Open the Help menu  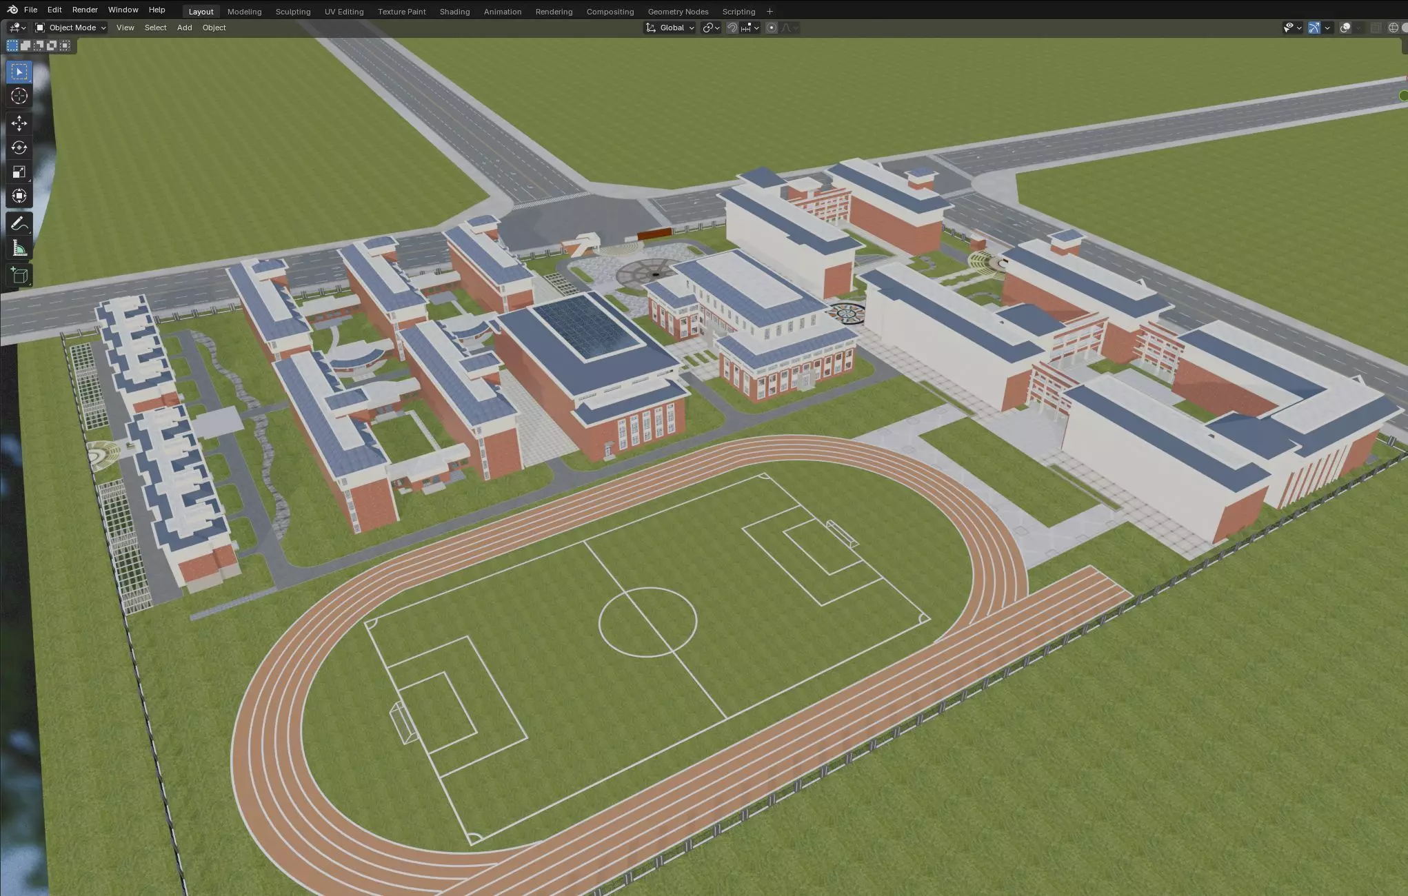click(157, 10)
